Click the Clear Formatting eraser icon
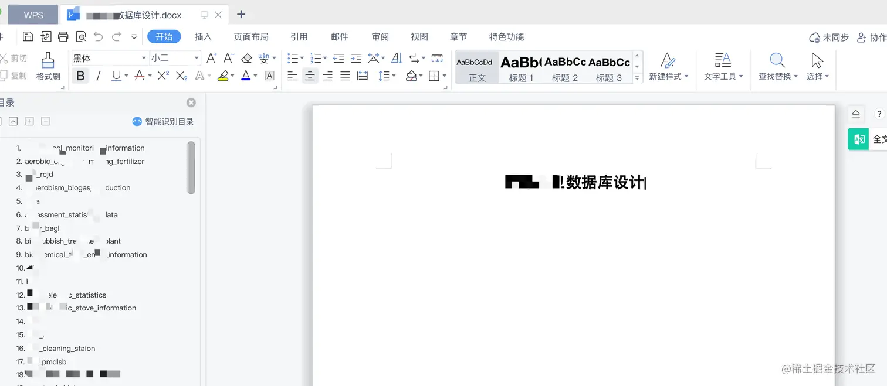 [246, 58]
